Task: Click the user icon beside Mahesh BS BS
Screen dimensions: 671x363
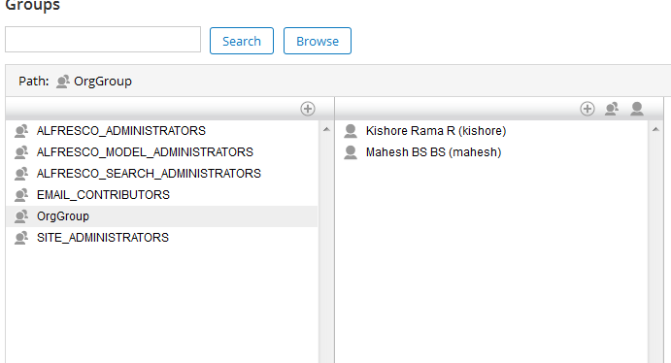Action: [x=351, y=152]
